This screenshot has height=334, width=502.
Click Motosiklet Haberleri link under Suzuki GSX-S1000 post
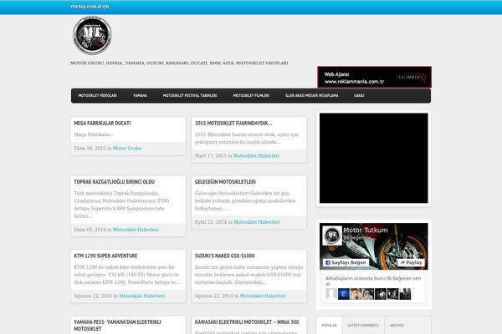click(263, 296)
